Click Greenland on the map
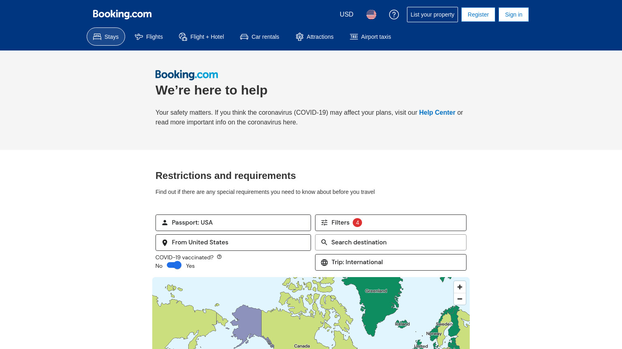This screenshot has width=622, height=349. pos(376,291)
